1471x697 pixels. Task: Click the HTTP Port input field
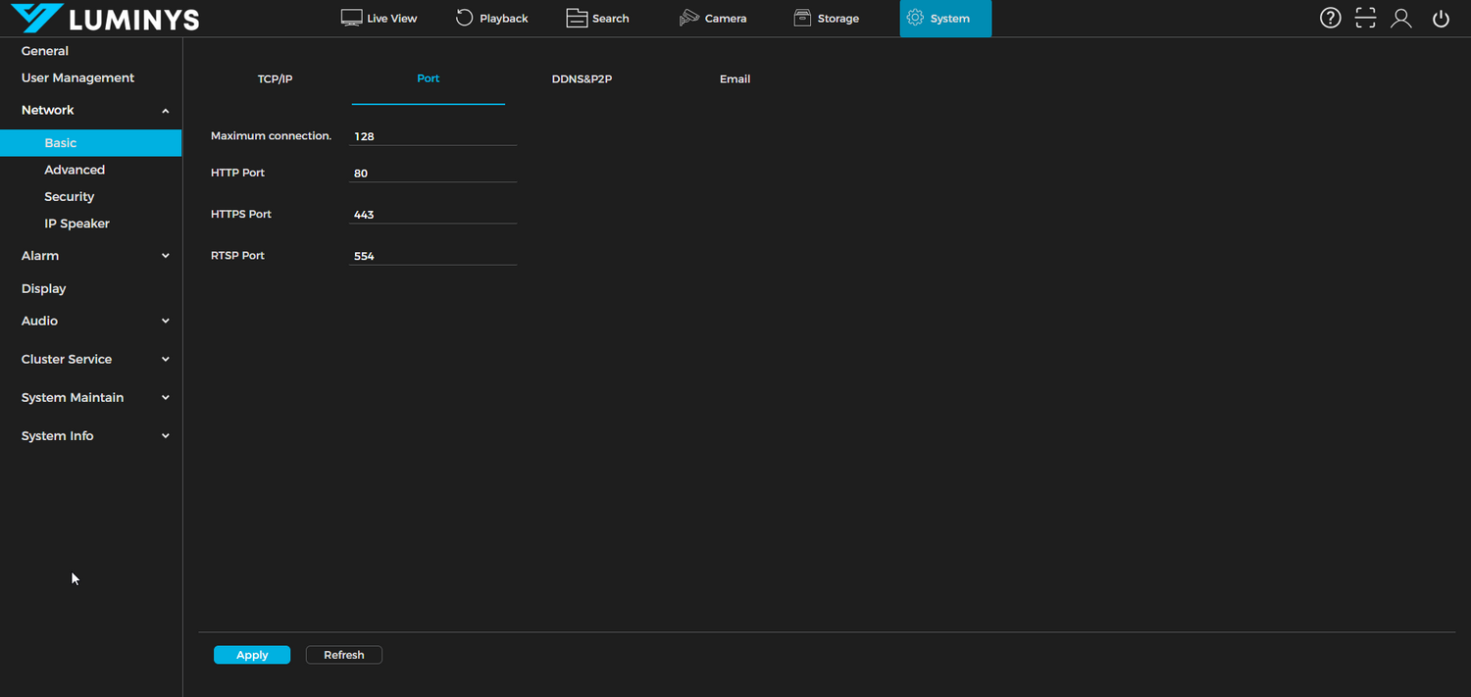(431, 173)
